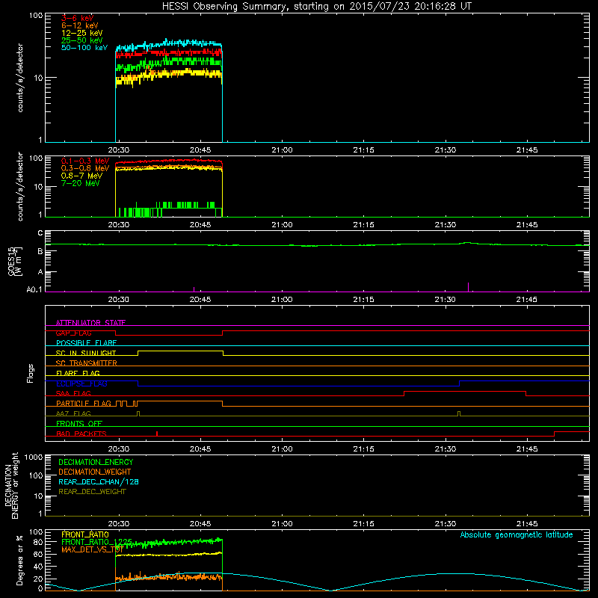The image size is (598, 598).
Task: Click the yellow FLARE_FLAG label
Action: 78,373
